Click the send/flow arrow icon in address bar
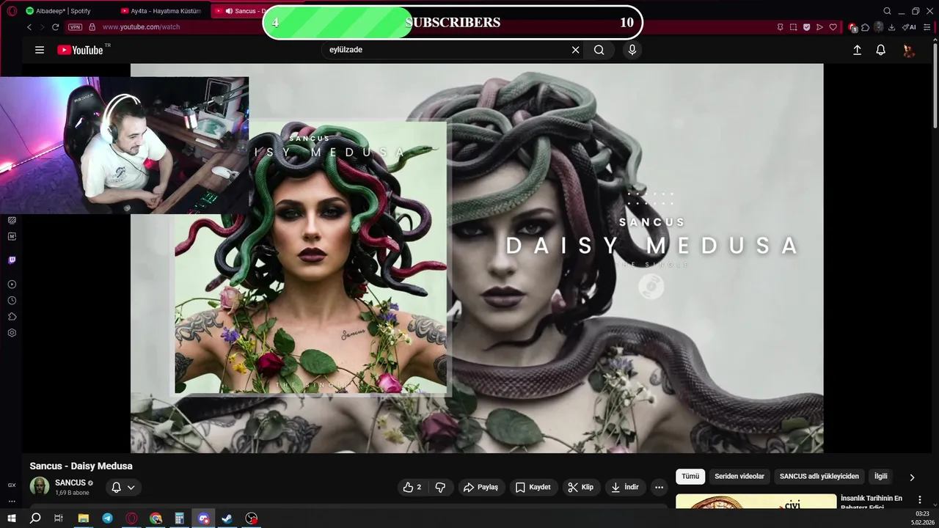This screenshot has width=939, height=528. 819,27
